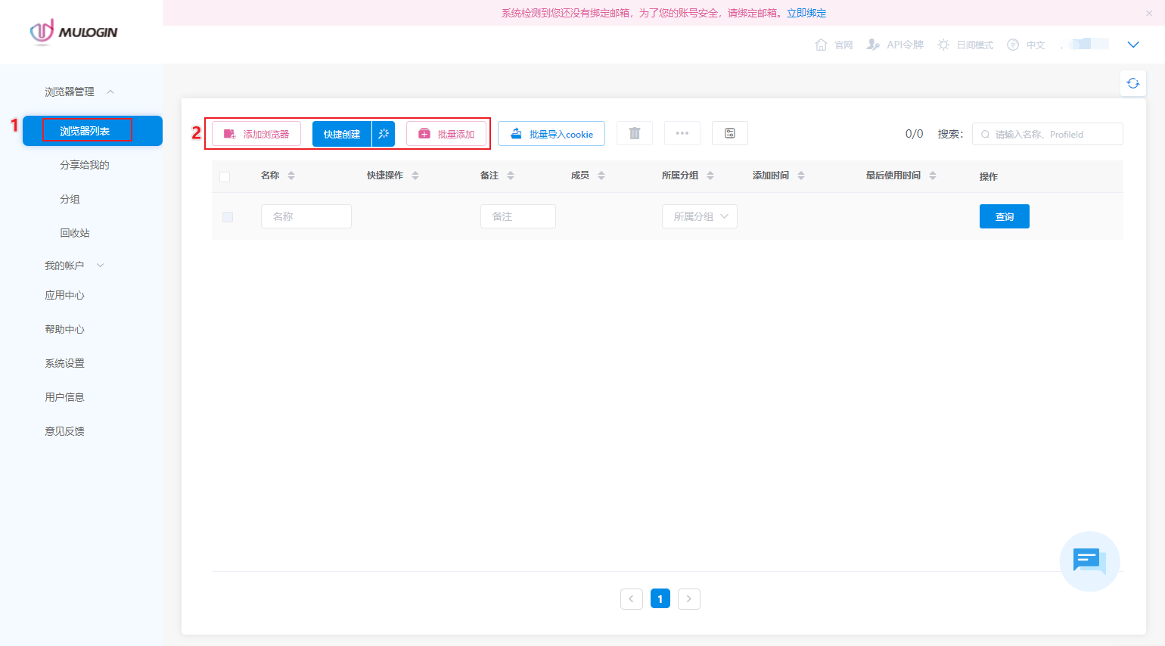Open 系统设置 from the sidebar
Viewport: 1165px width, 646px height.
point(64,362)
